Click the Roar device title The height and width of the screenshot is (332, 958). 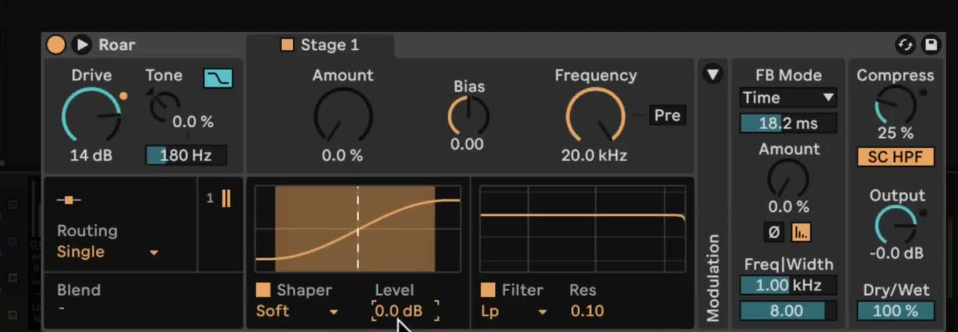pos(117,44)
